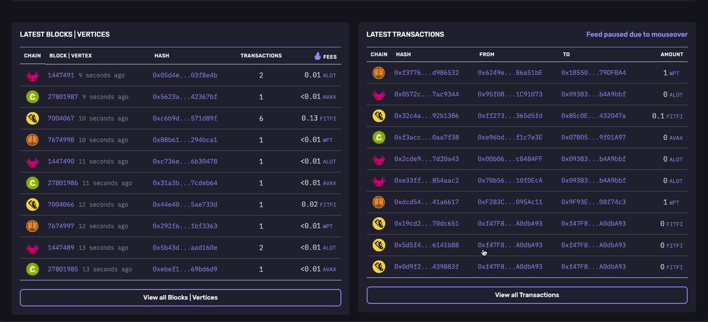Open block hash 0x05d4e...03f8e4b
The image size is (708, 322).
coord(185,75)
